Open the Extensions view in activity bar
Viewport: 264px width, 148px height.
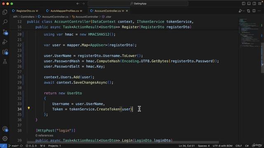5,52
